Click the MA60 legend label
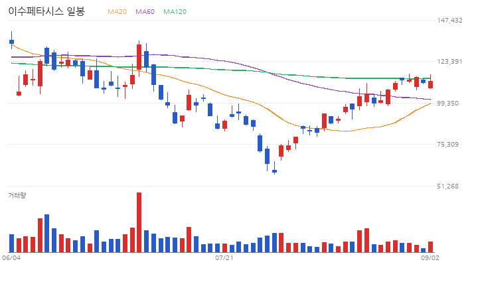The height and width of the screenshot is (292, 478). 145,11
